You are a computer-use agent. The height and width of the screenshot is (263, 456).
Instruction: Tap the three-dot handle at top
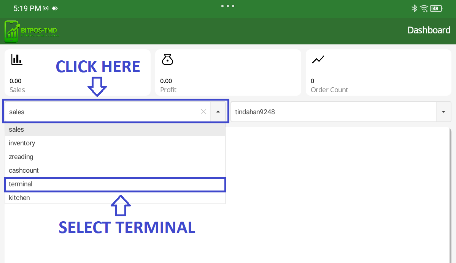point(228,6)
